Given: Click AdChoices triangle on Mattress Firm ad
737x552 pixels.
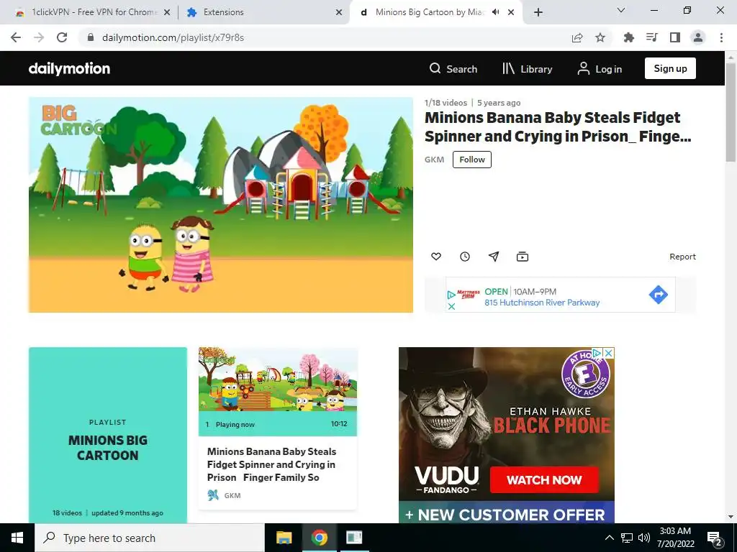Looking at the screenshot, I should click(x=451, y=295).
